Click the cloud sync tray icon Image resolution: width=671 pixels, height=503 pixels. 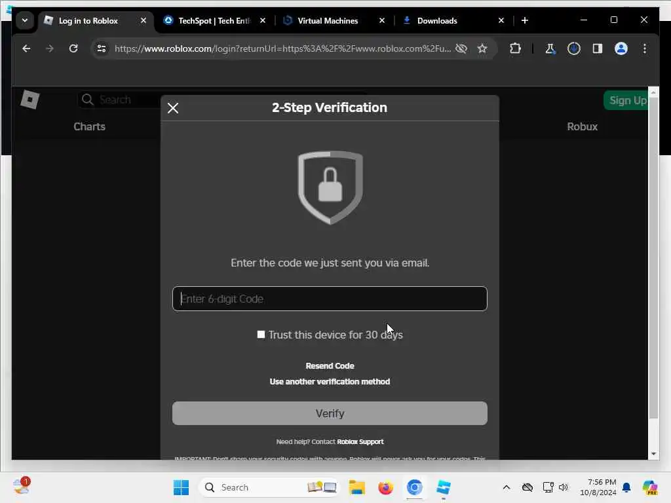(527, 487)
